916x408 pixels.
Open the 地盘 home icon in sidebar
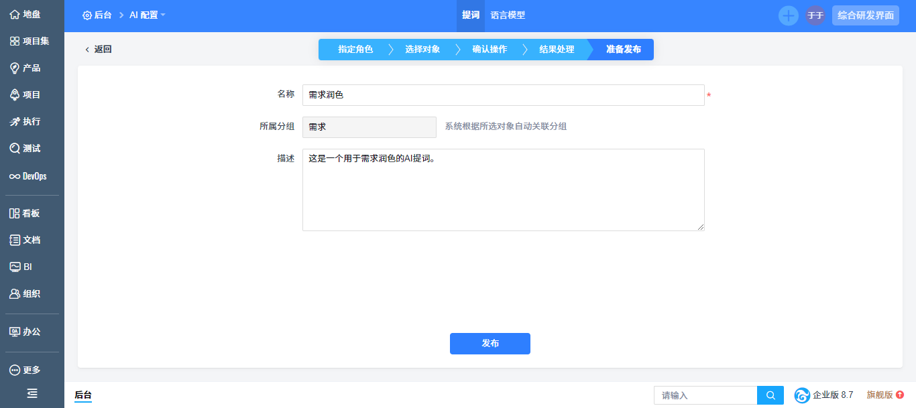pos(15,14)
